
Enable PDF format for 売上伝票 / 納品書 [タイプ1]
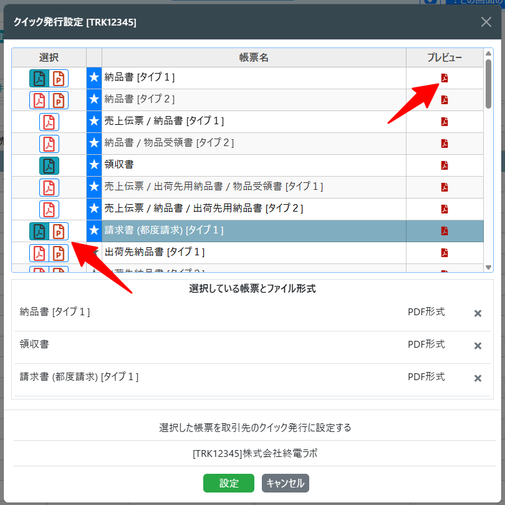pyautogui.click(x=49, y=122)
